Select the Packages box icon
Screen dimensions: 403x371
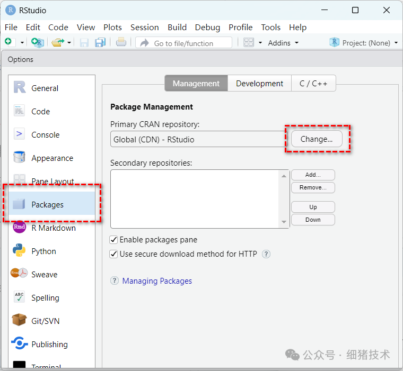(19, 204)
